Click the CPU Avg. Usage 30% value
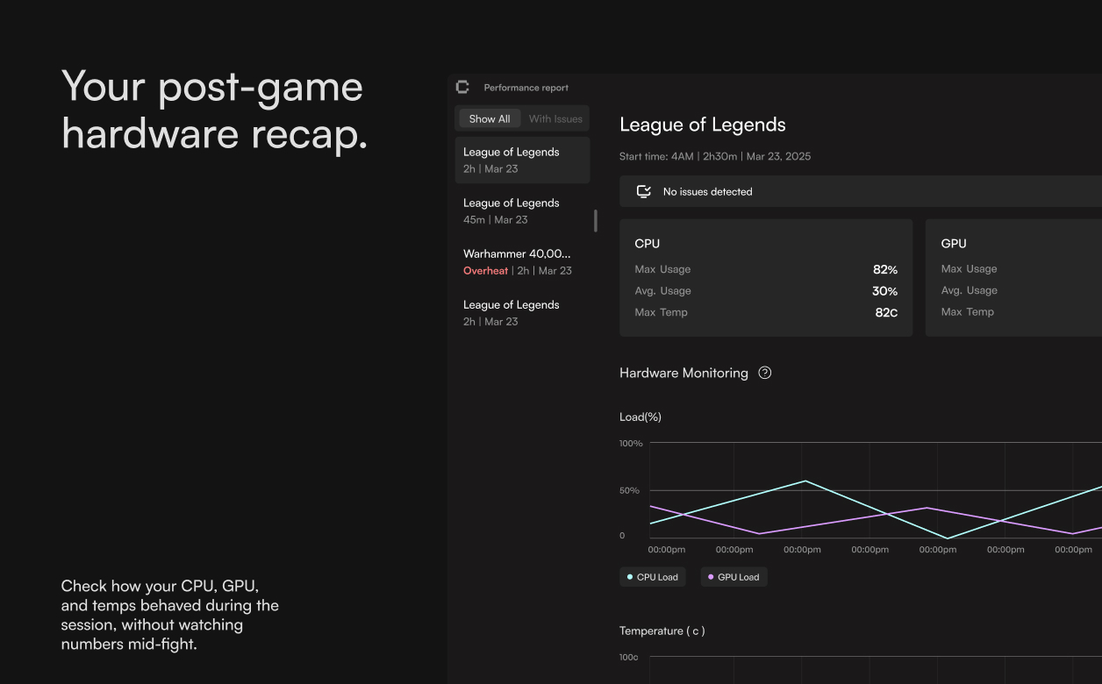Image resolution: width=1102 pixels, height=684 pixels. (885, 291)
